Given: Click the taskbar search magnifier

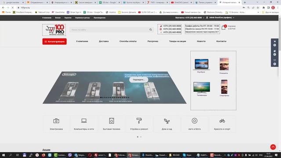Looking at the screenshot, I should point(11,155).
